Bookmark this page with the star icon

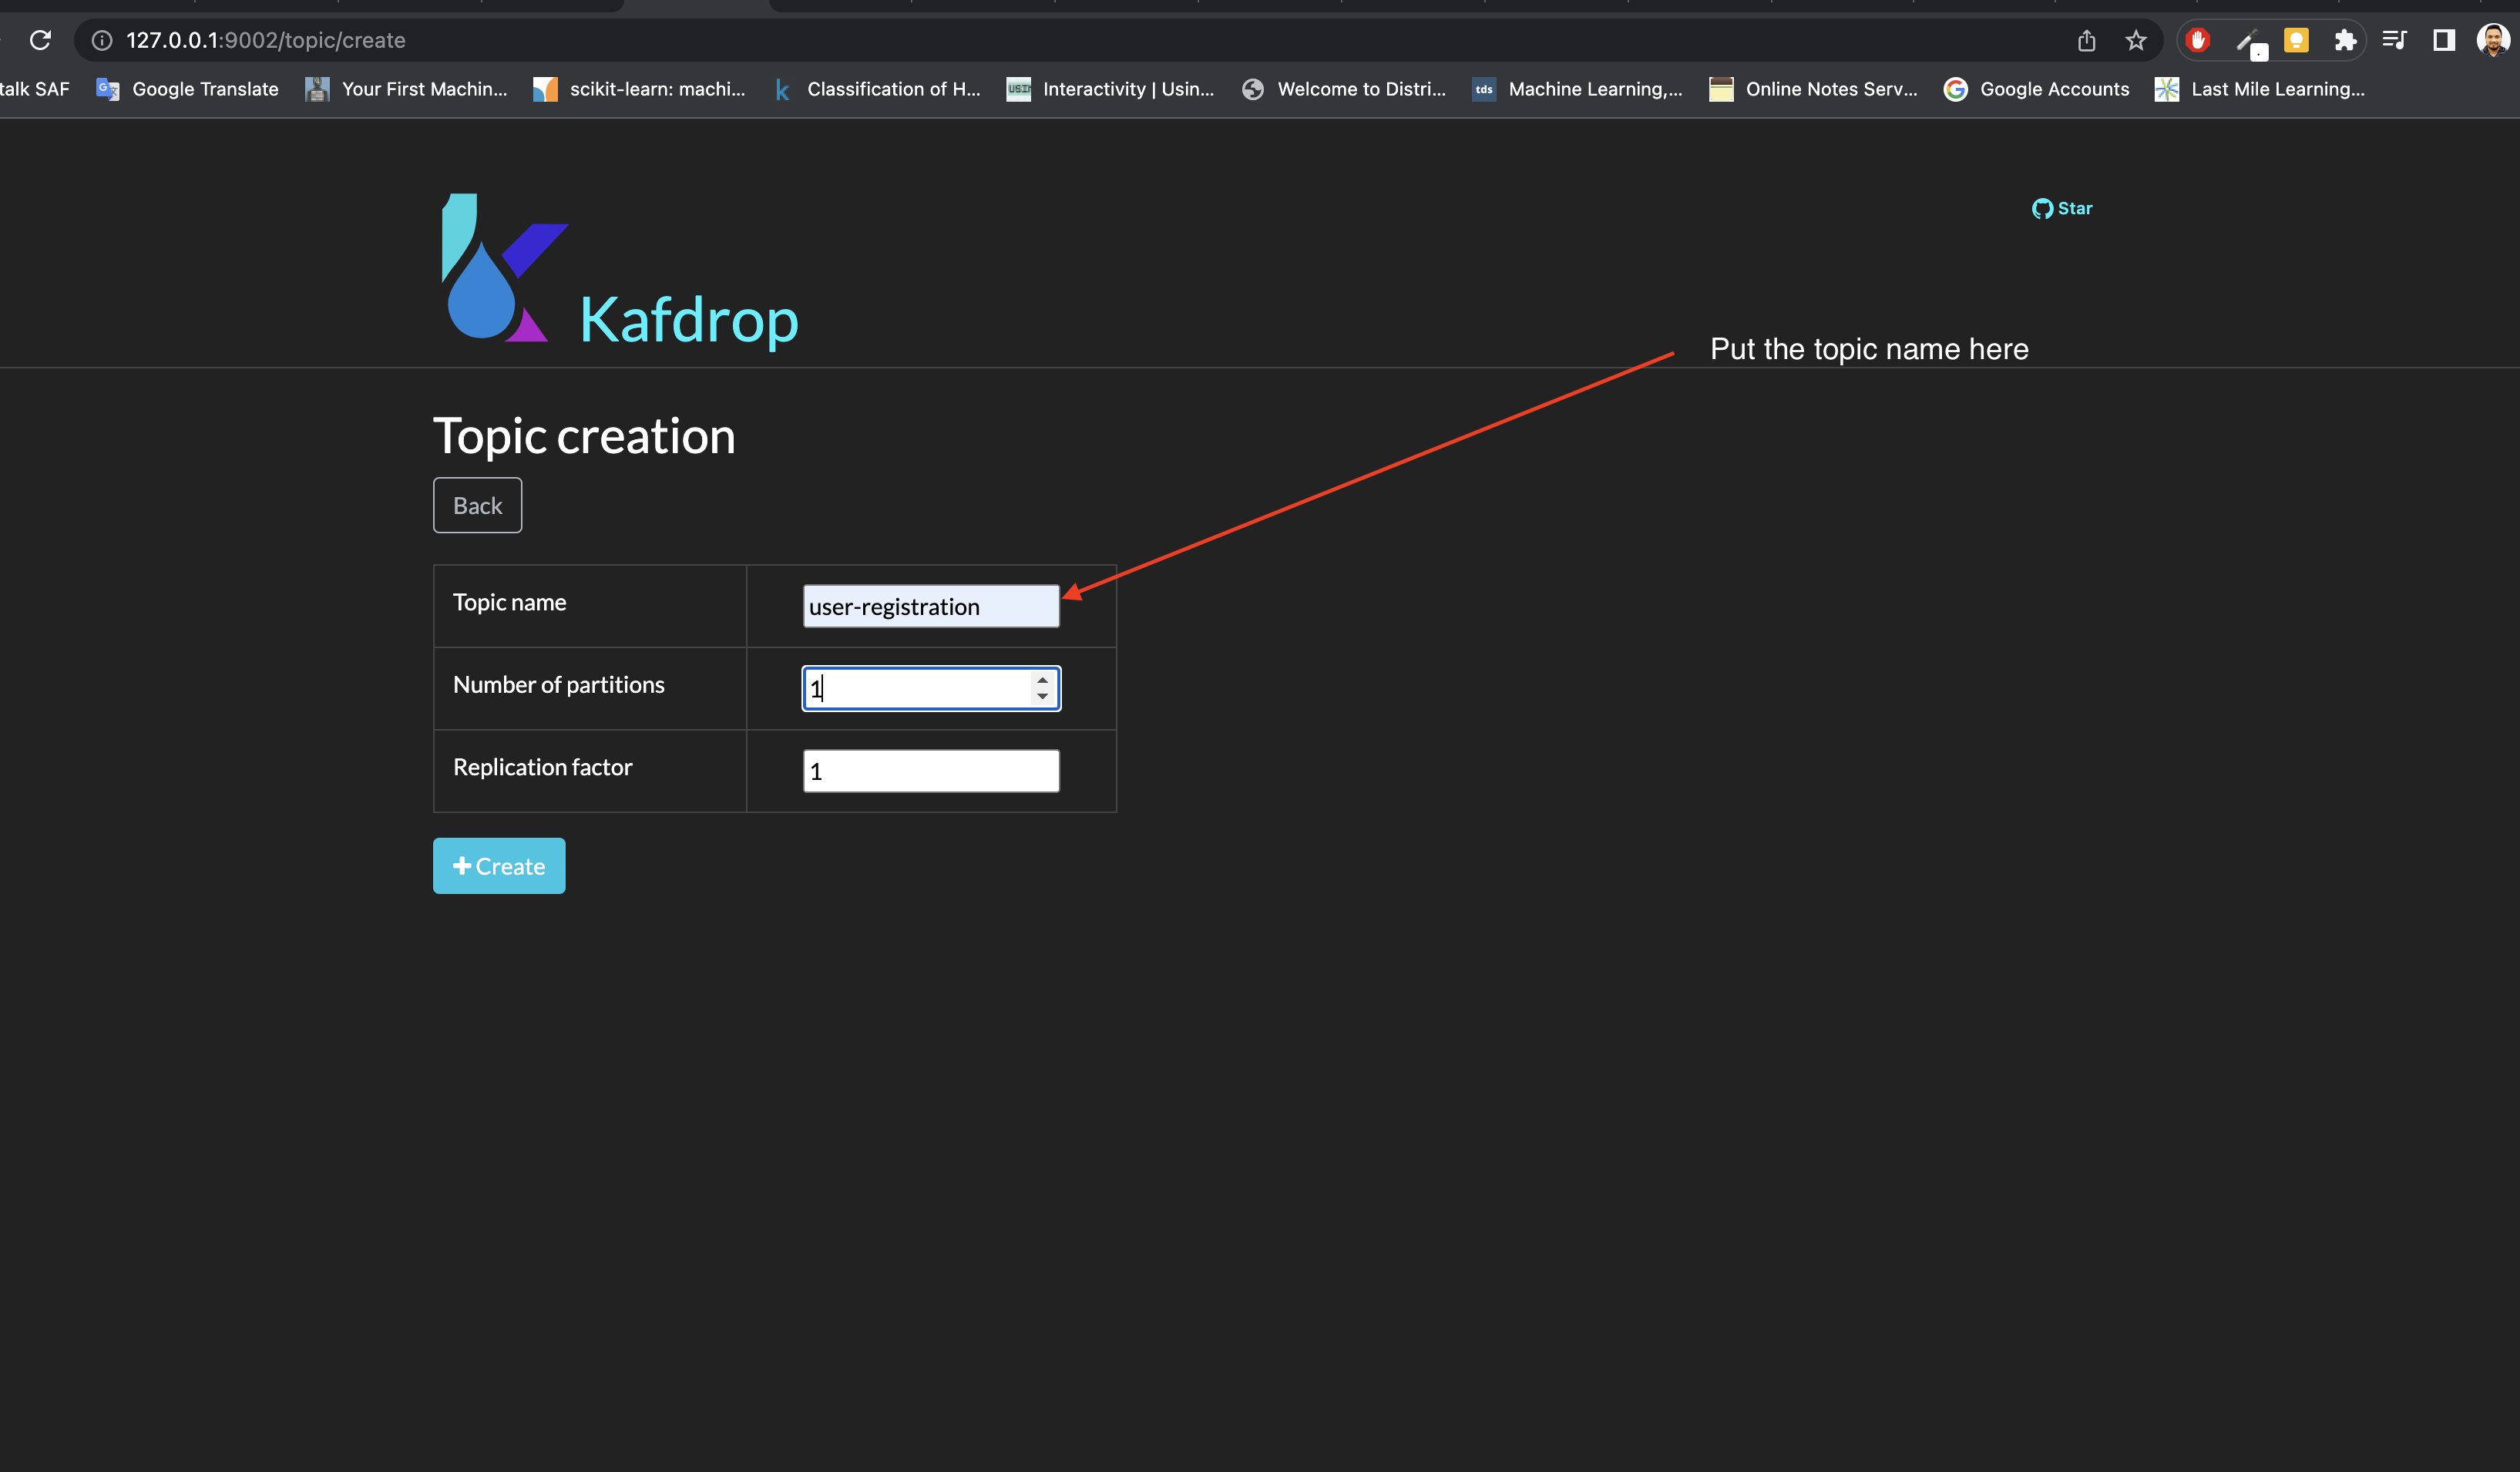2136,40
